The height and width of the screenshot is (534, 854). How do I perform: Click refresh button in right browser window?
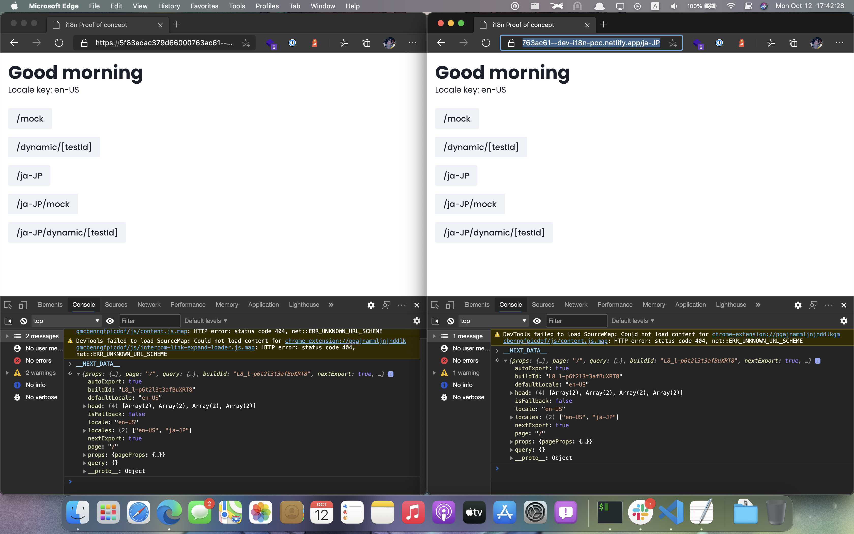pos(486,43)
